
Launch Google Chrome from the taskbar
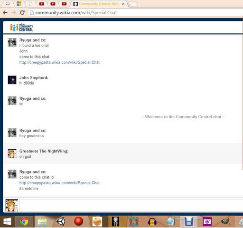point(24,221)
